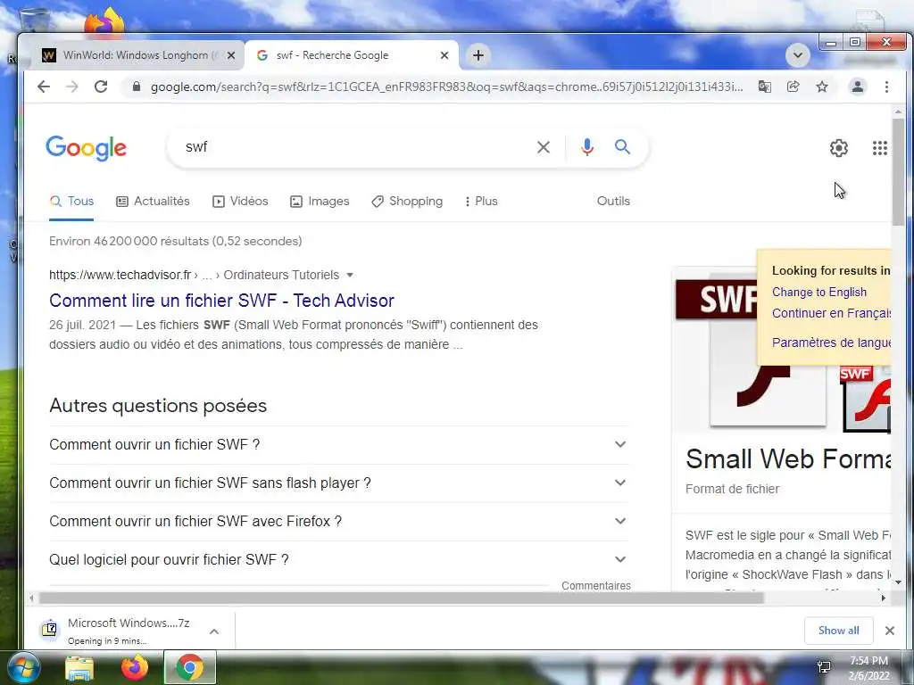Expand Comment ouvrir un fichier SWF sans flash player

338,483
